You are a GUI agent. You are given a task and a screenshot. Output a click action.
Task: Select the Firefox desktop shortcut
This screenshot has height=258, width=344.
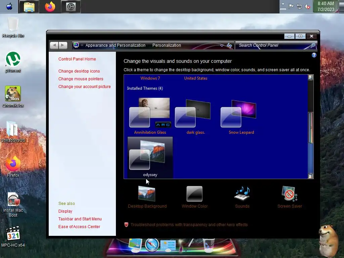tap(13, 167)
